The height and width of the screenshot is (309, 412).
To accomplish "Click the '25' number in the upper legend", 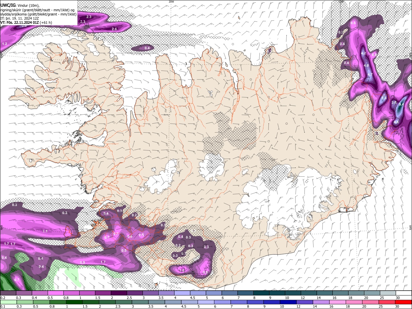I will pyautogui.click(x=382, y=298).
